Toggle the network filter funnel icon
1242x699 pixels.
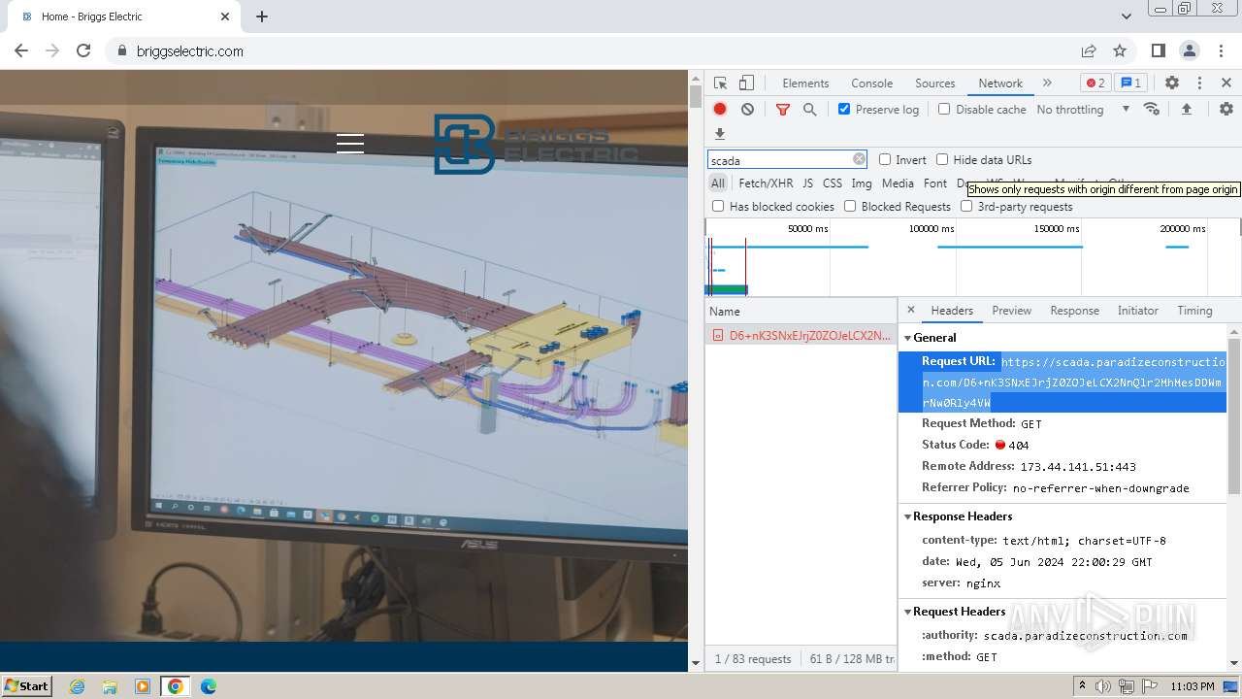tap(782, 110)
